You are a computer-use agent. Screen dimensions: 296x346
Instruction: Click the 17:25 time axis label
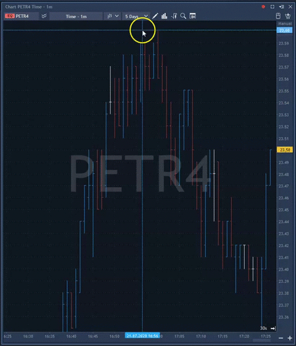266,336
